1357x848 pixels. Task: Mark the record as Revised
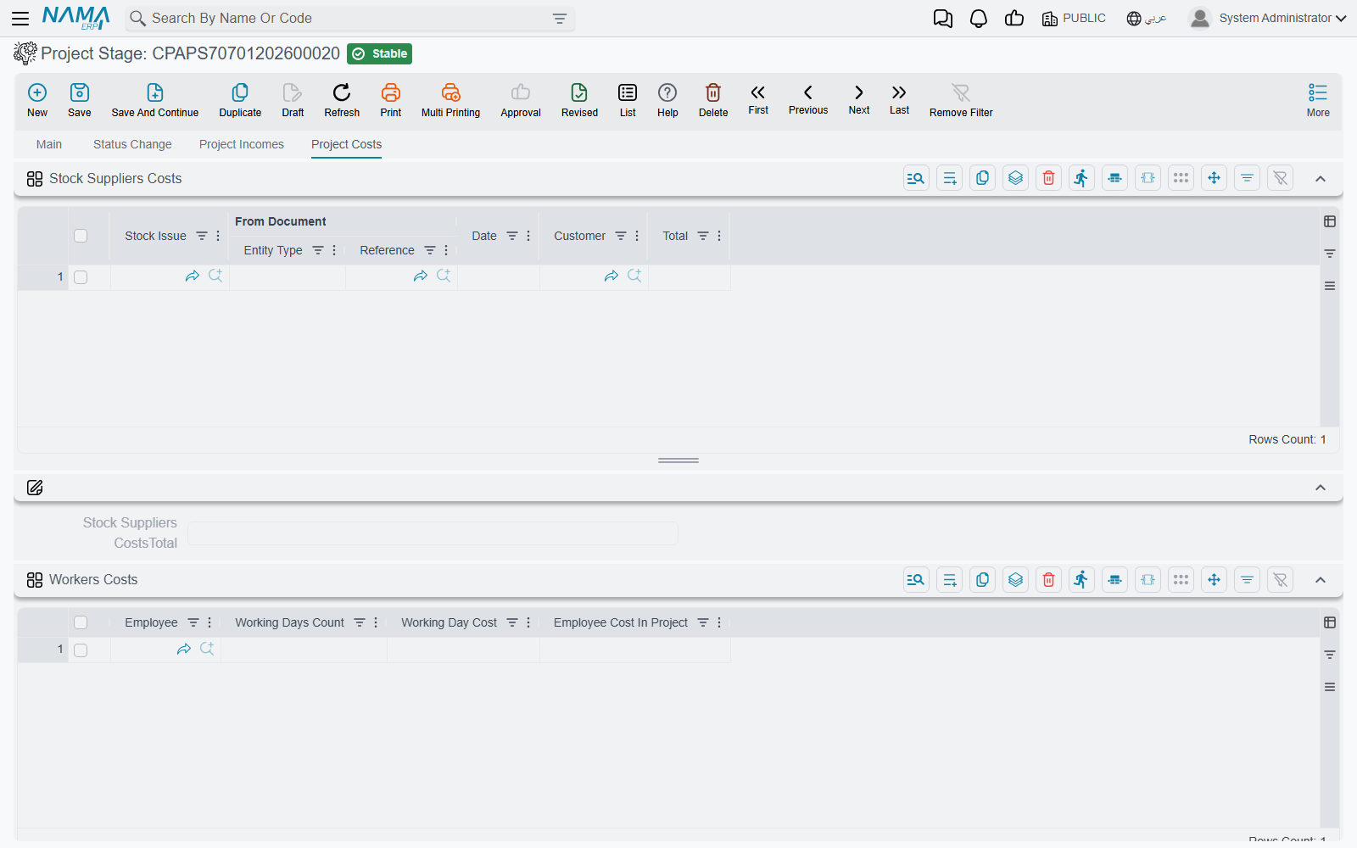579,100
